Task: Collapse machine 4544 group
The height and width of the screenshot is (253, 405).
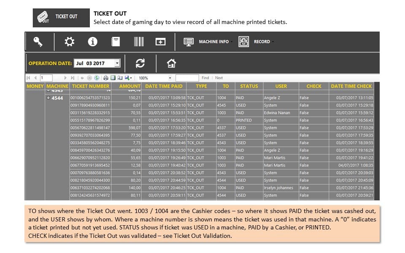Action: point(48,98)
